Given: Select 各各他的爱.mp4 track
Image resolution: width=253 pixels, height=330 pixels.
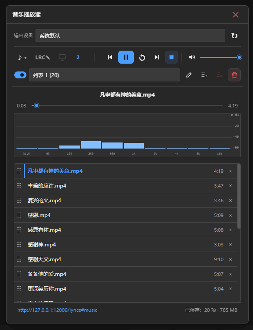Looking at the screenshot, I should [x=126, y=274].
